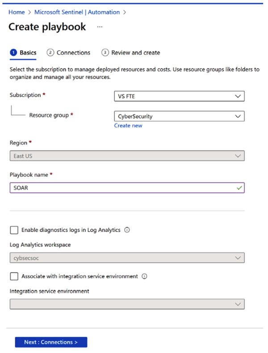Open the Log Analytics workspace dropdown

point(127,258)
